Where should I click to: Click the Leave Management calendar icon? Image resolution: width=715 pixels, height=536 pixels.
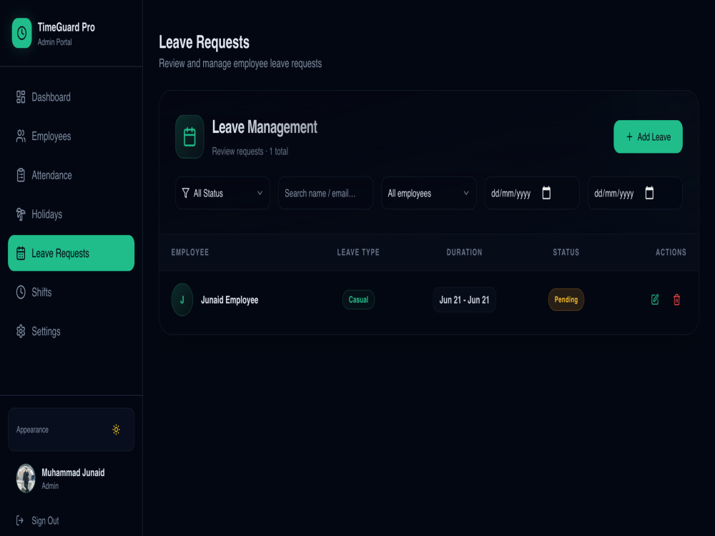pyautogui.click(x=189, y=137)
